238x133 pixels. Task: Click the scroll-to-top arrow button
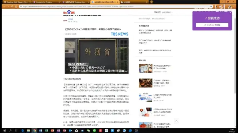tap(176, 121)
